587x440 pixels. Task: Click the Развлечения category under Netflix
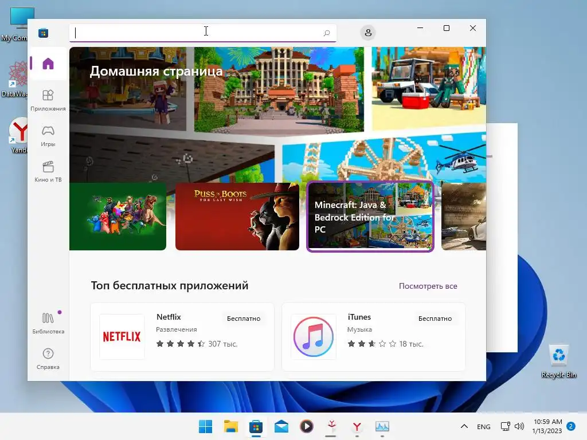(177, 329)
